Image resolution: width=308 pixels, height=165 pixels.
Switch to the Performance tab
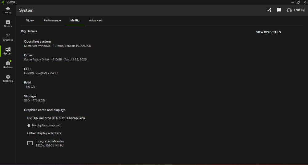(52, 20)
